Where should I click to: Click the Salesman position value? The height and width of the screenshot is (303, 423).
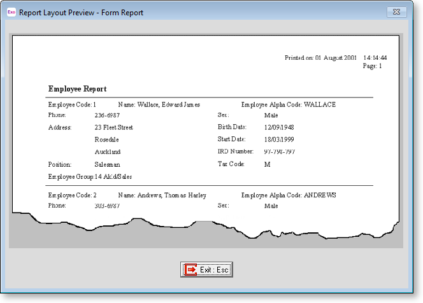click(x=107, y=164)
